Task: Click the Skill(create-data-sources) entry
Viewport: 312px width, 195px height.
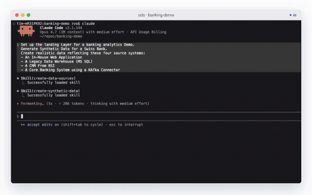Action: pos(48,78)
